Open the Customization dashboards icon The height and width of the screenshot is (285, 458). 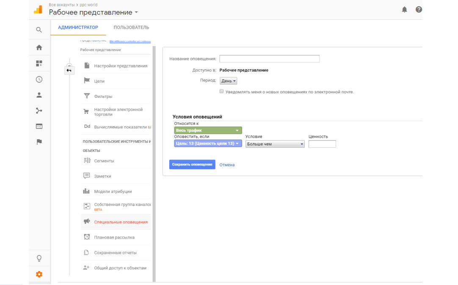click(x=39, y=63)
